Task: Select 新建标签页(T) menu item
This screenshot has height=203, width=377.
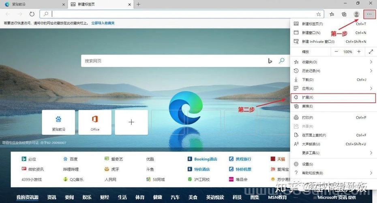Action: pyautogui.click(x=333, y=24)
